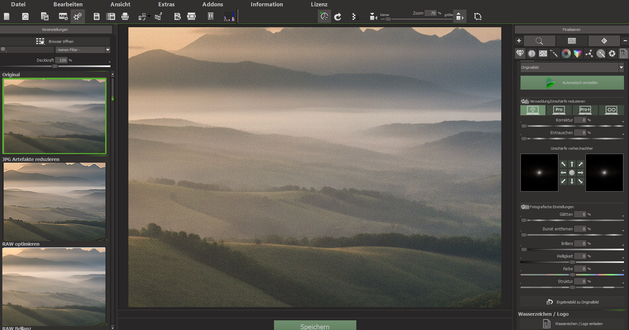Click the star-field noise icon
Screen dimensions: 629x330
tap(543, 53)
